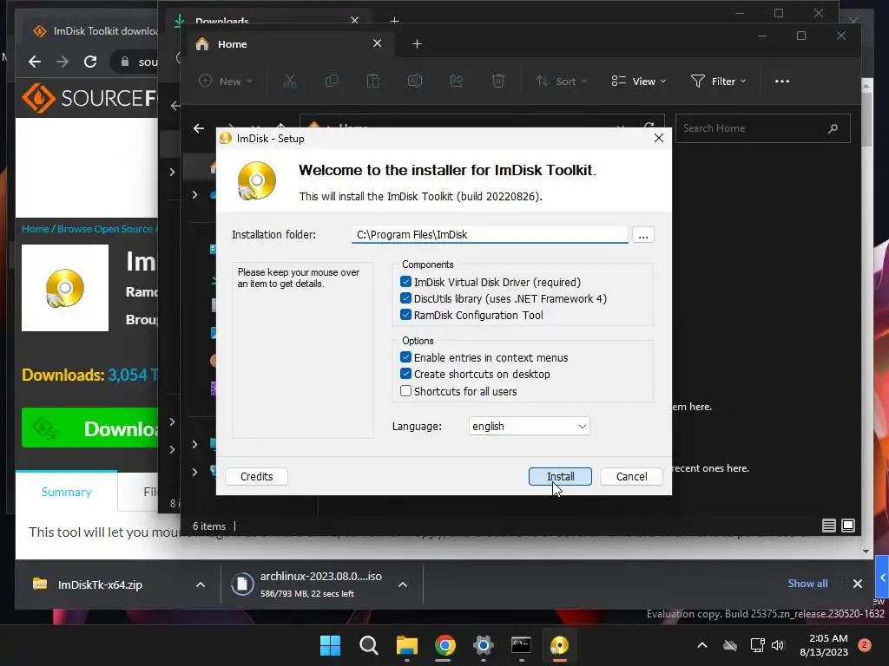The width and height of the screenshot is (889, 666).
Task: Click the Share icon in Explorer toolbar
Action: click(x=457, y=81)
